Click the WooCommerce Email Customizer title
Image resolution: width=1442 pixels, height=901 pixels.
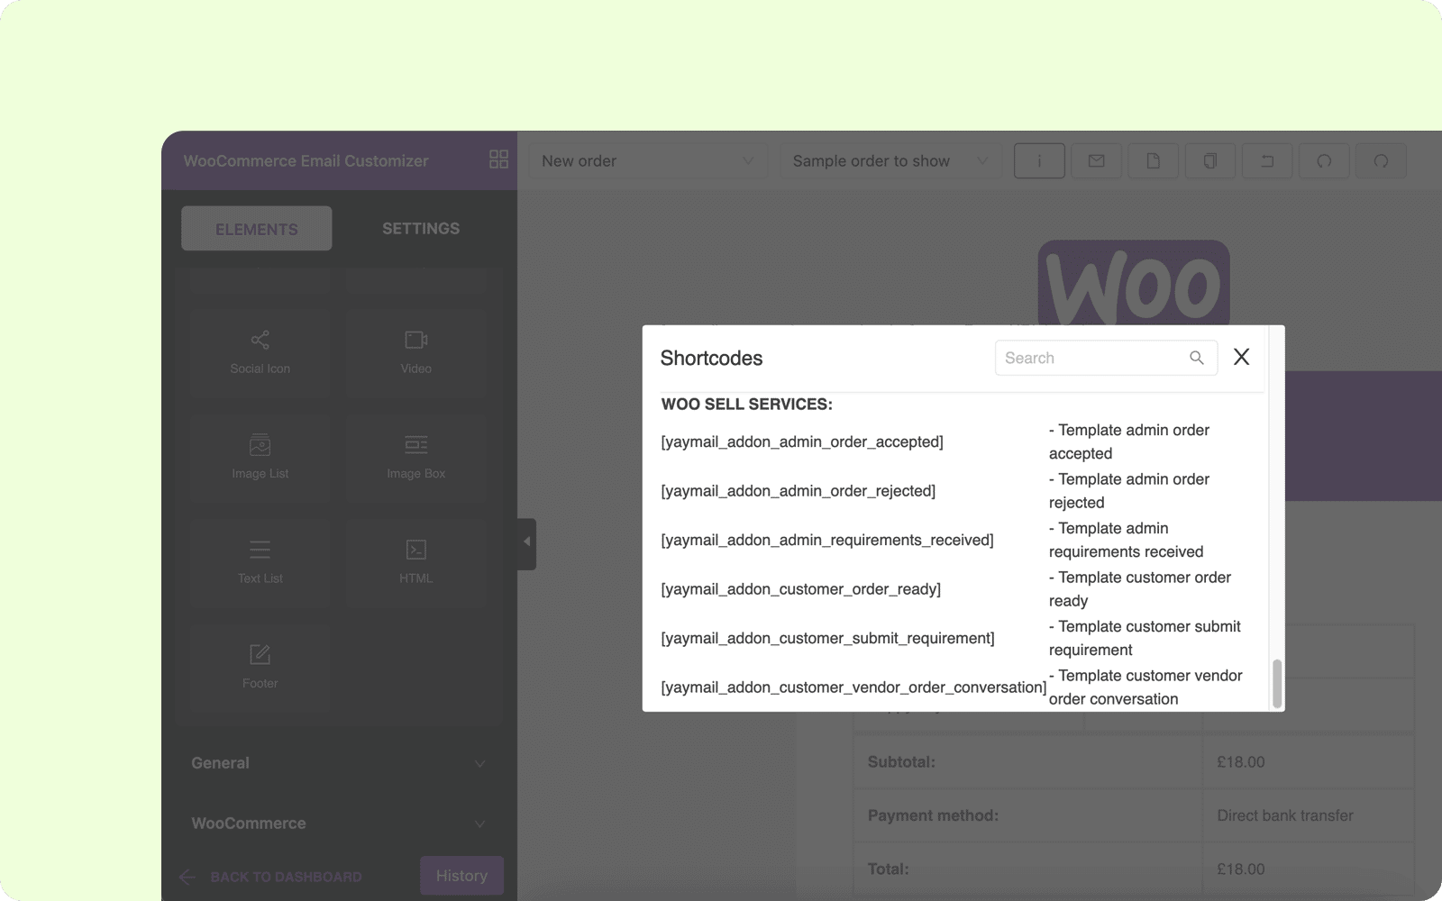click(306, 161)
